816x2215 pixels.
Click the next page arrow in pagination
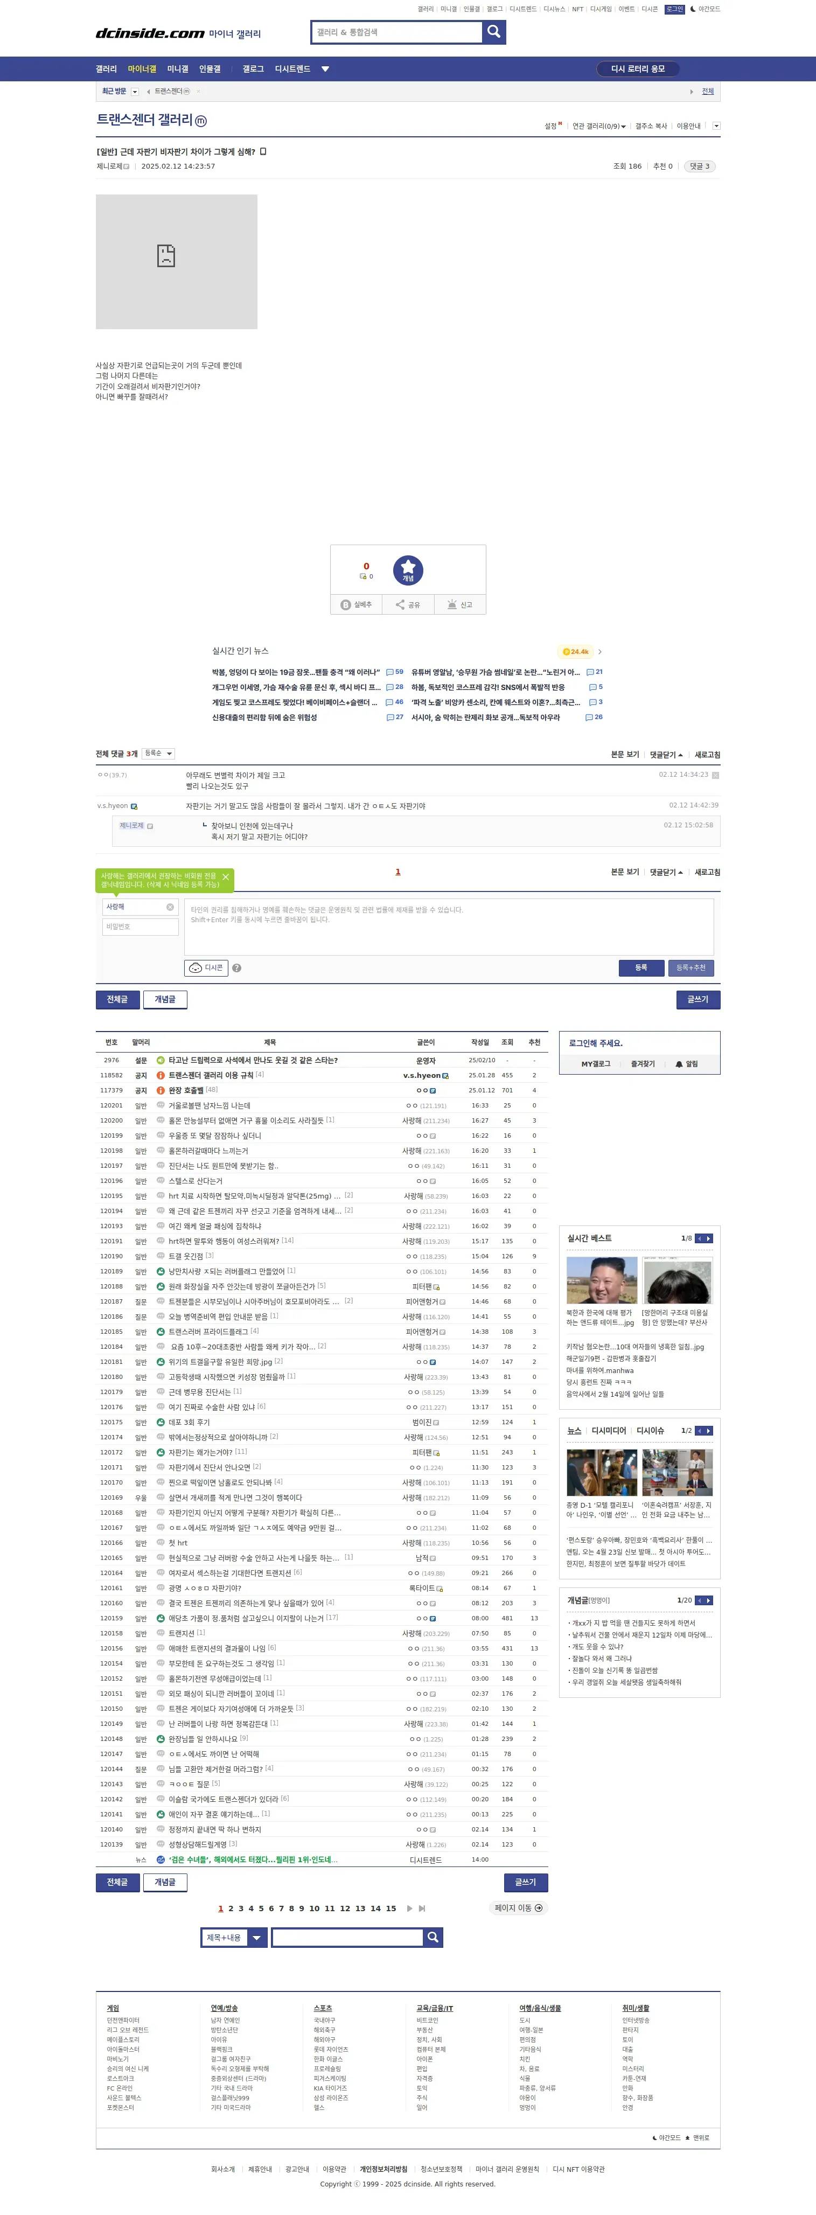coord(409,1908)
